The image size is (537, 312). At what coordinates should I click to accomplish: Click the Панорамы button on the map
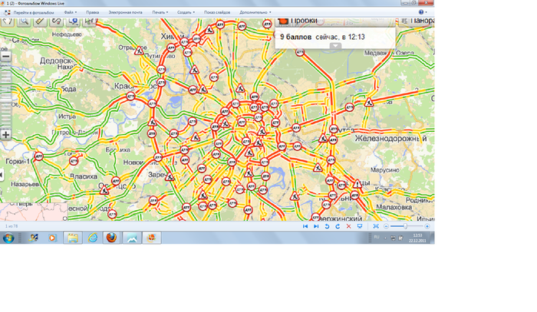pyautogui.click(x=417, y=21)
